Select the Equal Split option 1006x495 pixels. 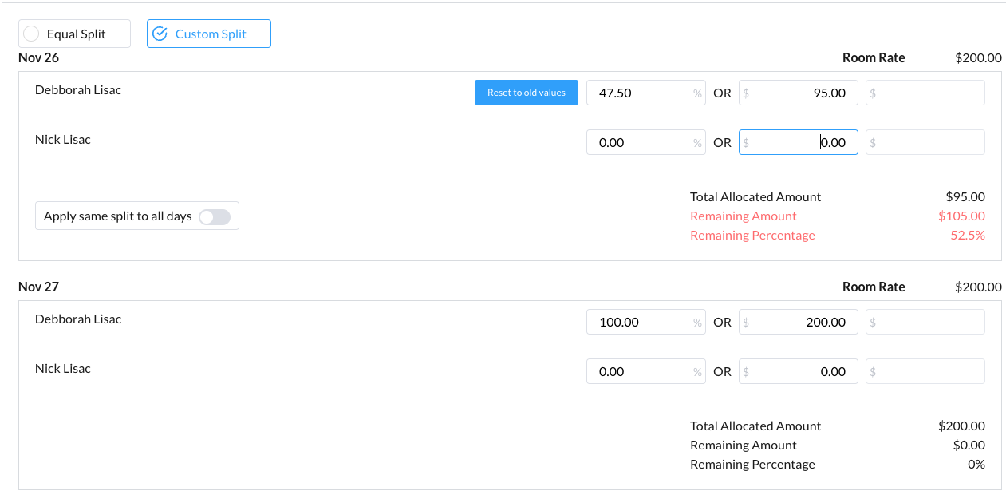tap(74, 34)
